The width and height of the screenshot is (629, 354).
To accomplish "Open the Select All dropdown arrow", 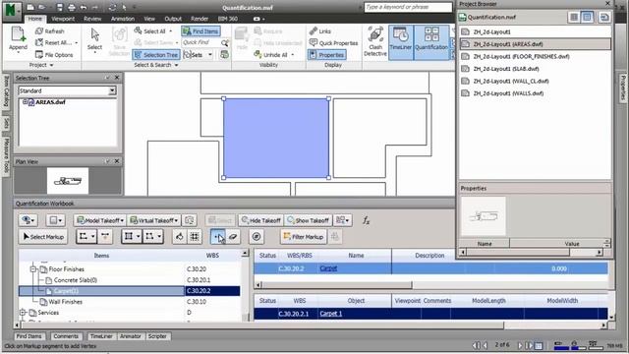I will [171, 30].
